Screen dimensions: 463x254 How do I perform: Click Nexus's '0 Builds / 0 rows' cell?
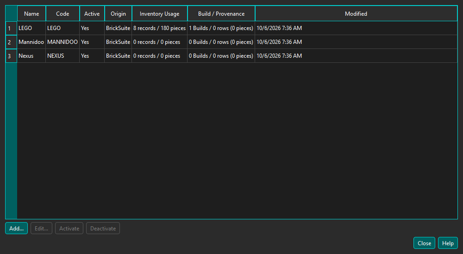tap(221, 56)
